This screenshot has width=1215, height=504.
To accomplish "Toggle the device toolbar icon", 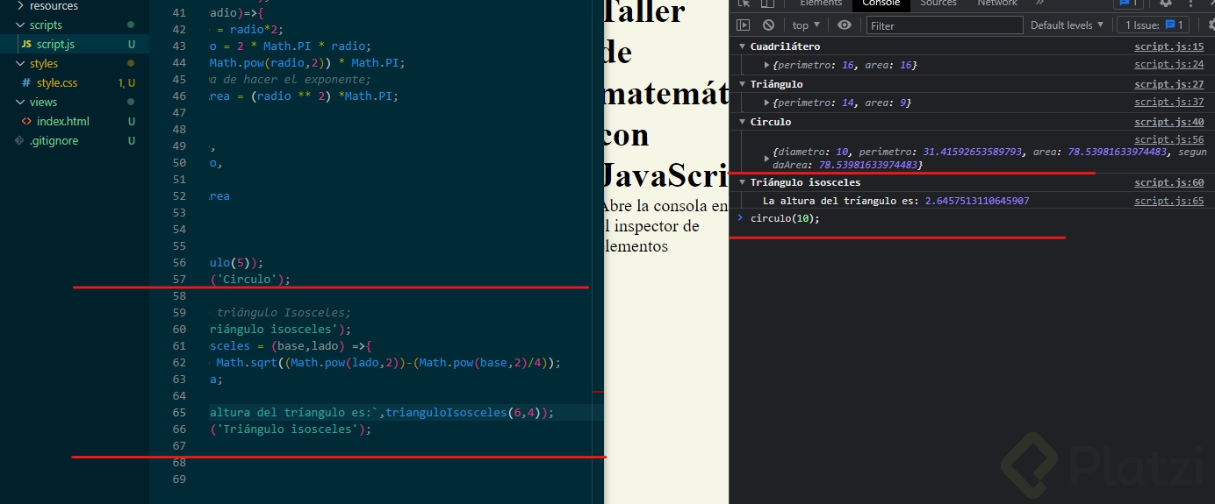I will tap(768, 4).
